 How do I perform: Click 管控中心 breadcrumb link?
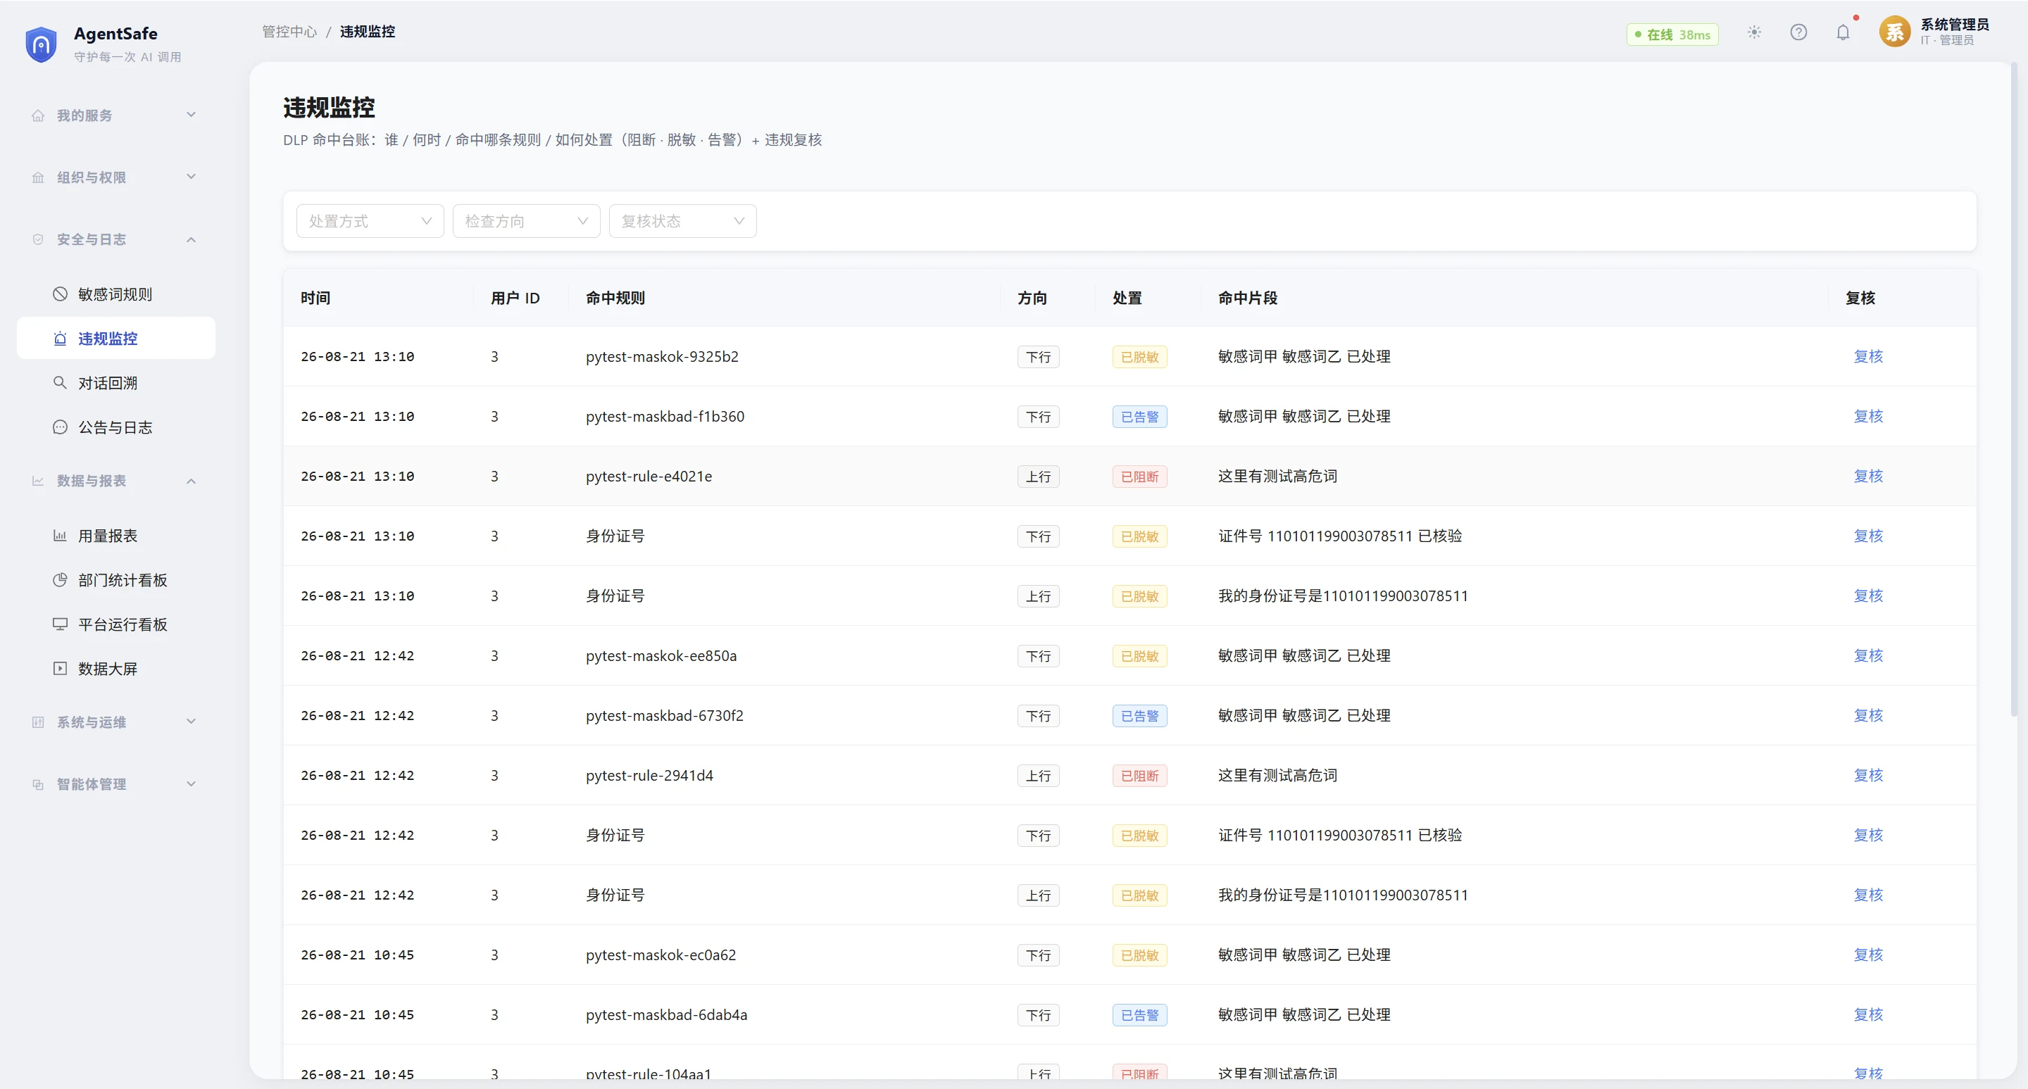(289, 32)
